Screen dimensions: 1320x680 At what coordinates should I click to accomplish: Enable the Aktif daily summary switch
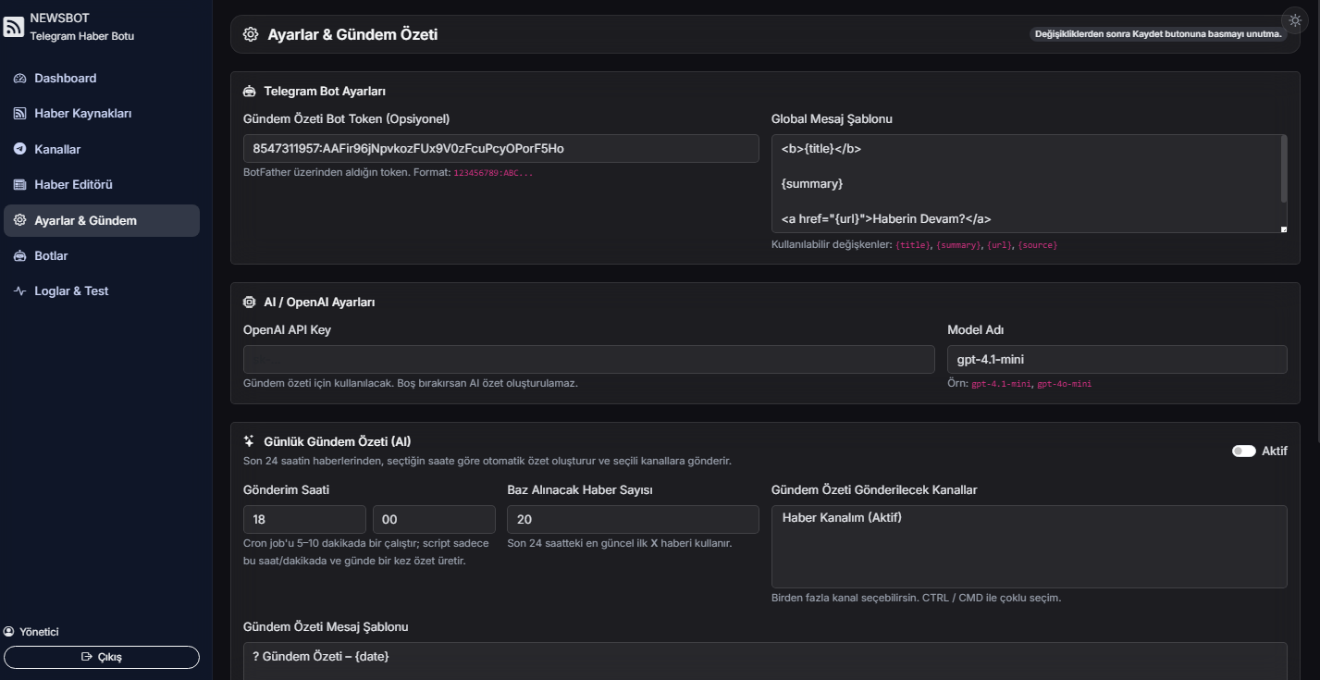coord(1243,451)
